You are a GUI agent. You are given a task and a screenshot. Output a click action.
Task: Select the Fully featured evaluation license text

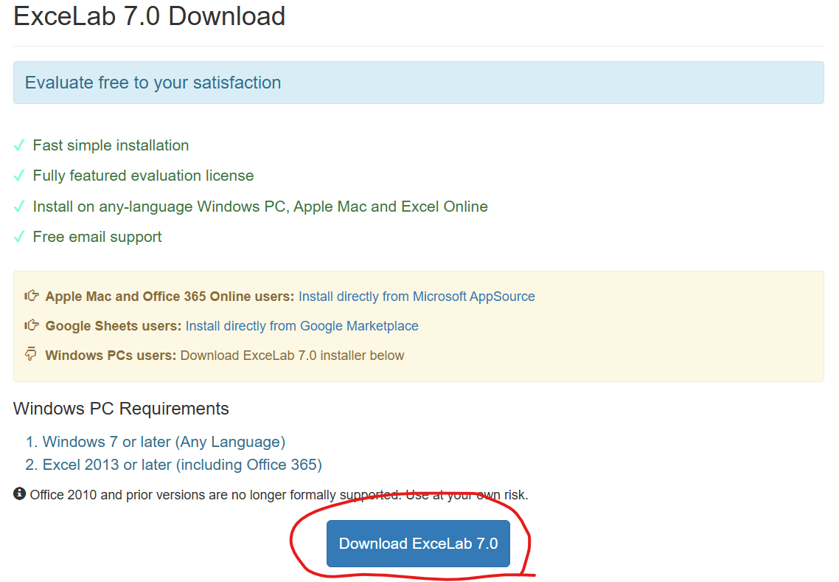(x=144, y=176)
